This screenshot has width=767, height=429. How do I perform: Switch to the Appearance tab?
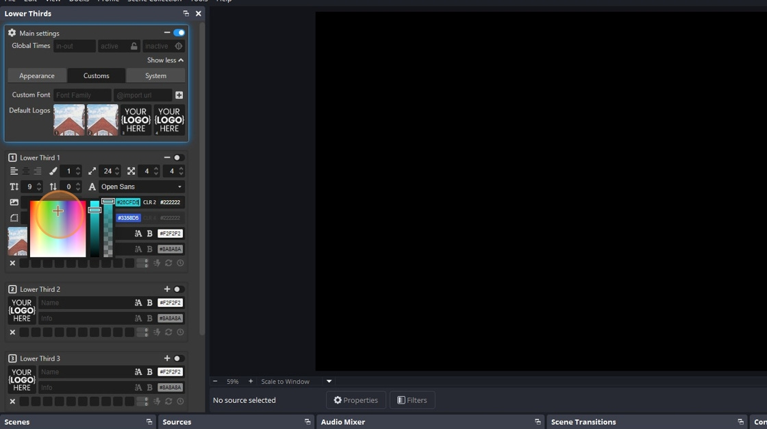(x=37, y=76)
